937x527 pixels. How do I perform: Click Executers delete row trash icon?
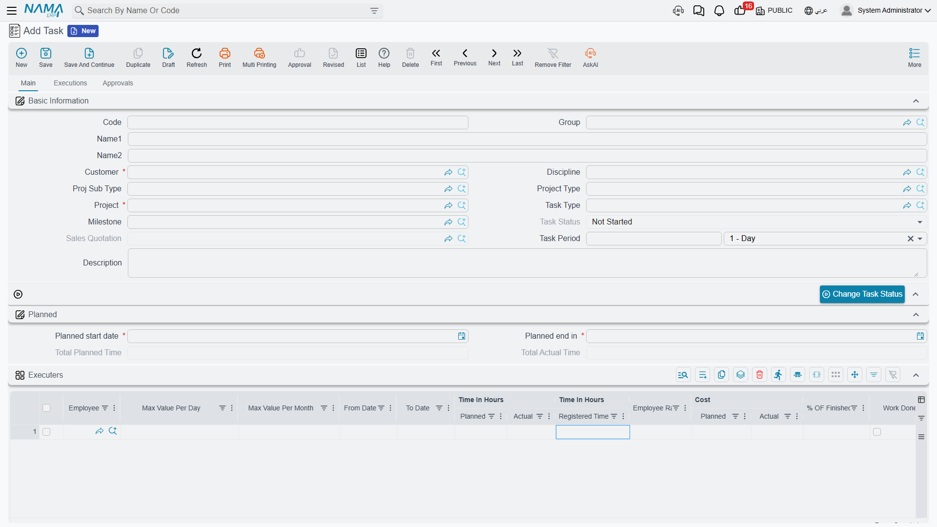click(x=759, y=375)
